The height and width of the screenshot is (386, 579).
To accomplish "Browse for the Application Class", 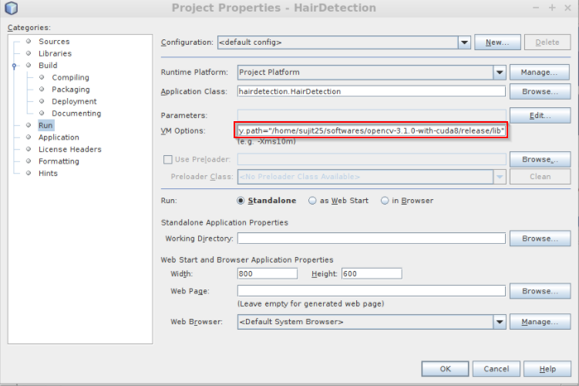I will [x=540, y=92].
